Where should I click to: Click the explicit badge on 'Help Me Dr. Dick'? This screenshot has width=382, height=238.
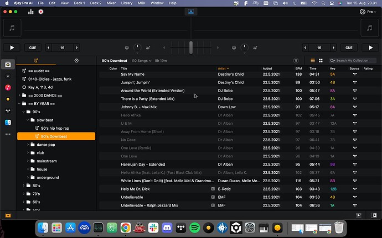click(x=213, y=189)
